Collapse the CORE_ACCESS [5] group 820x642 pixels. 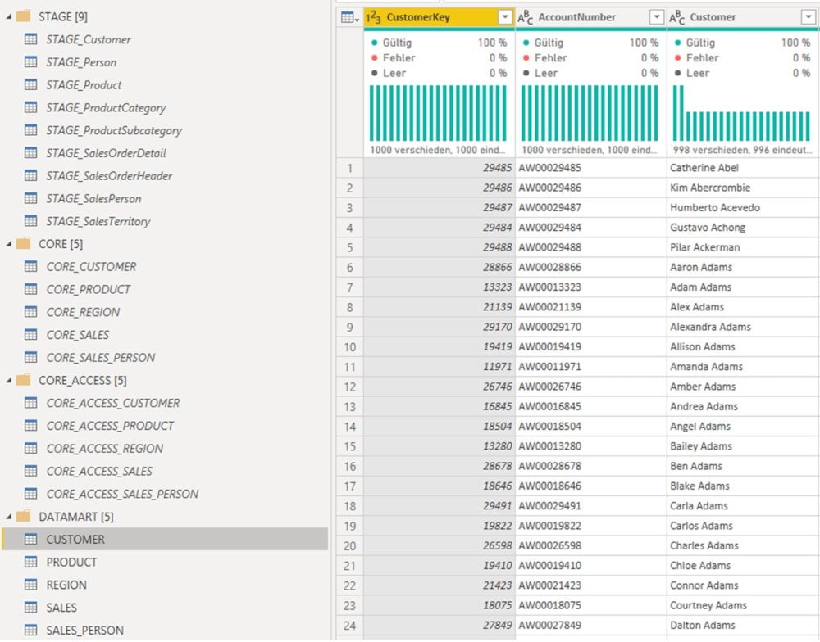8,380
